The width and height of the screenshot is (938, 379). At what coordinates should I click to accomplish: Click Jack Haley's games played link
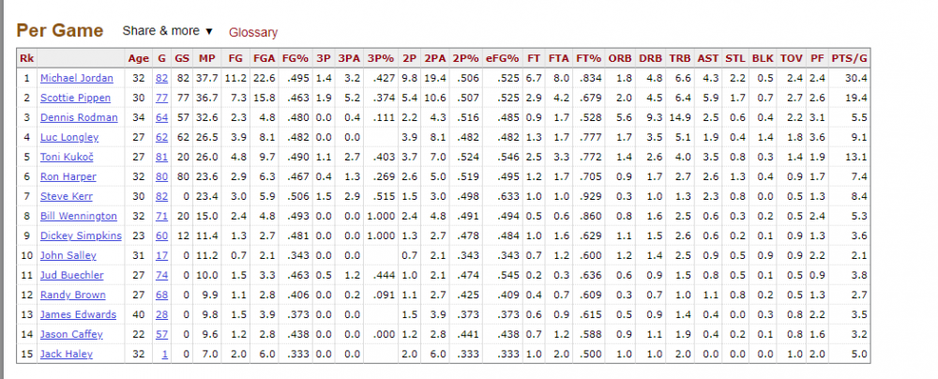(x=164, y=354)
